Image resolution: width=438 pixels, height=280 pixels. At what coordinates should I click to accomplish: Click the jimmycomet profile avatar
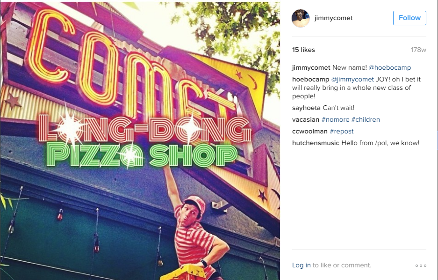[301, 18]
